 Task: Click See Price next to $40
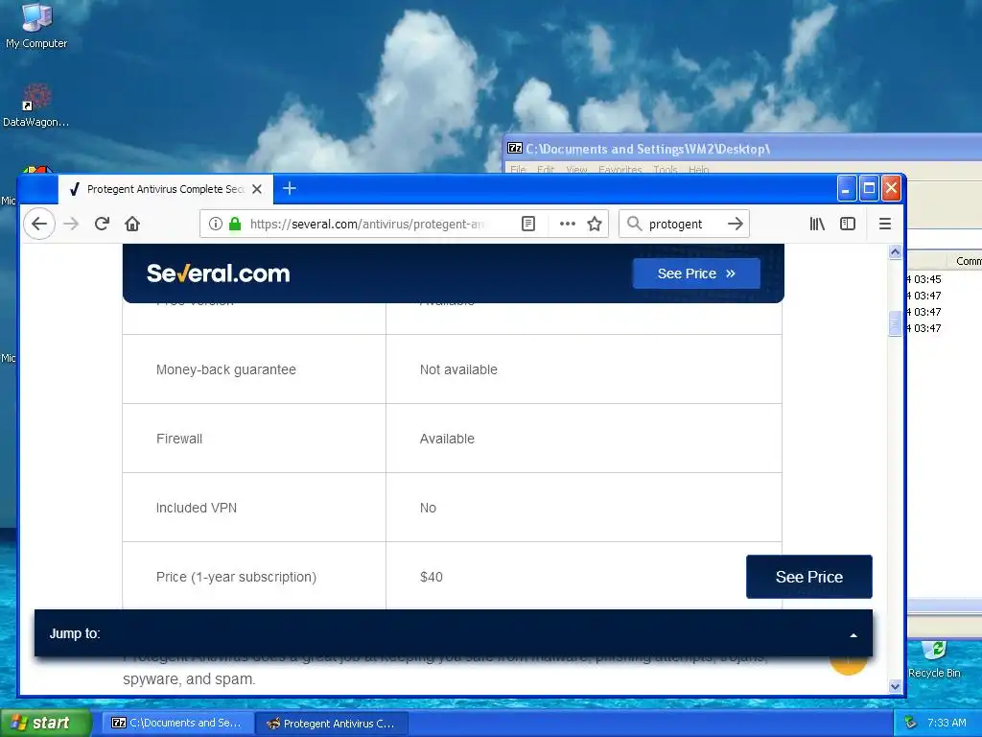coord(809,577)
